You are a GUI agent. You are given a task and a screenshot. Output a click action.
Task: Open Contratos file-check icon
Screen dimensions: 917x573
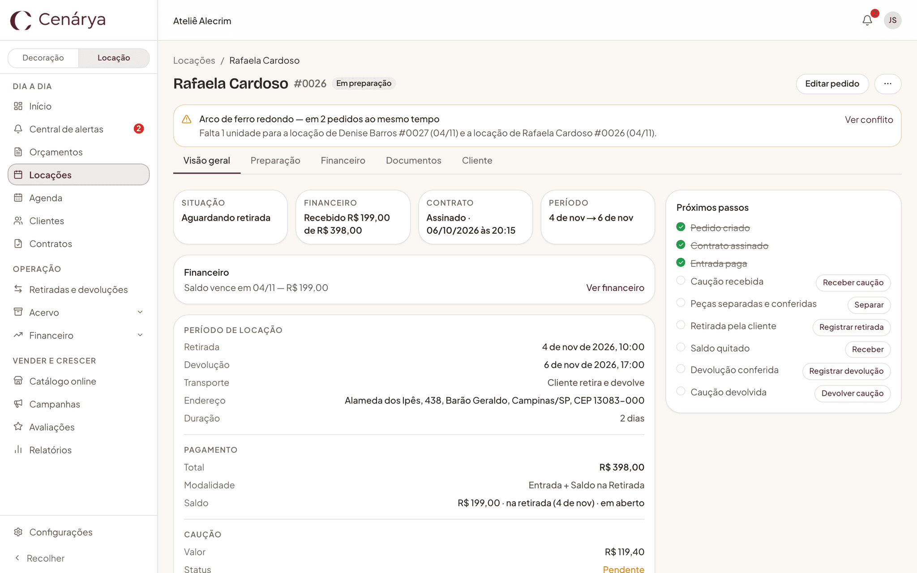[x=18, y=244]
